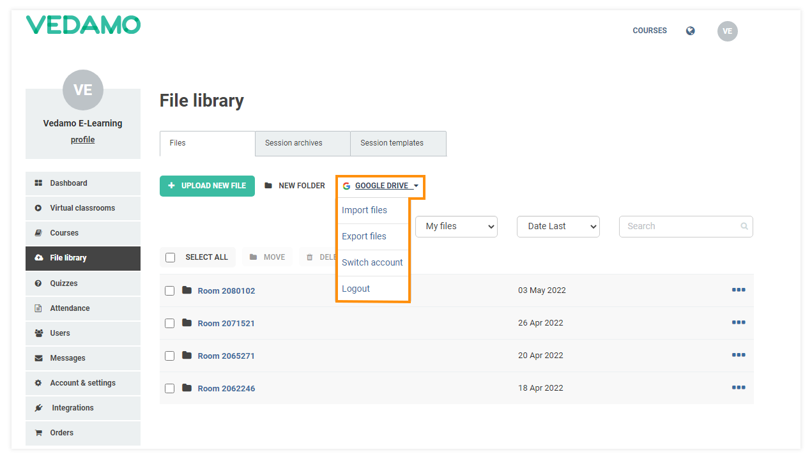812x459 pixels.
Task: Click the Account & settings gear icon
Action: tap(38, 383)
